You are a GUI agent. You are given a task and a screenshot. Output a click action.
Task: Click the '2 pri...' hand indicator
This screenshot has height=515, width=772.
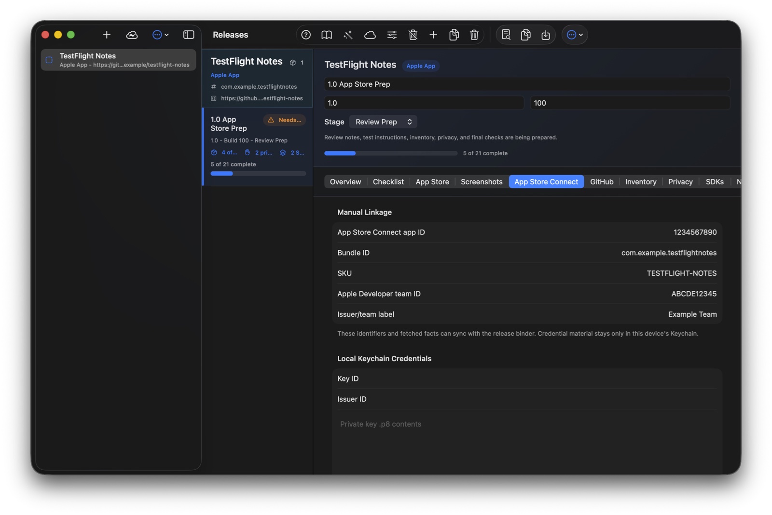(x=258, y=152)
